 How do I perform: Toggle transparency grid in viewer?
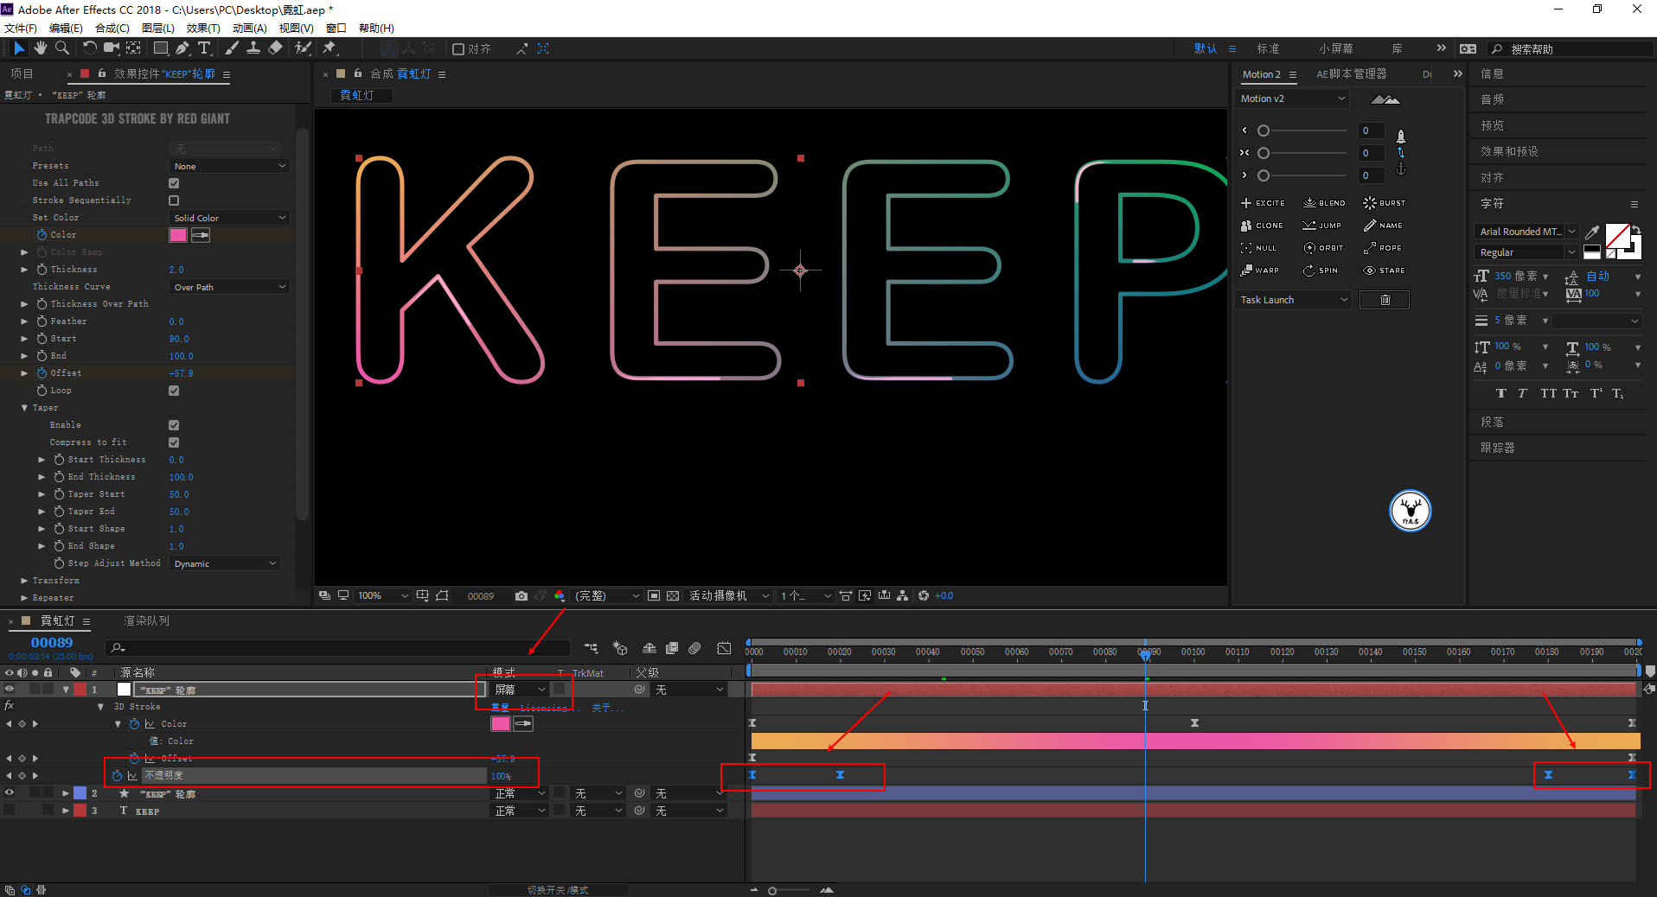point(673,596)
